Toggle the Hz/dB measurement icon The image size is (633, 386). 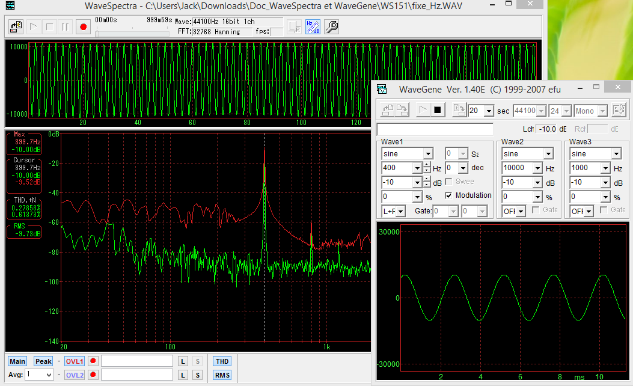coord(313,26)
